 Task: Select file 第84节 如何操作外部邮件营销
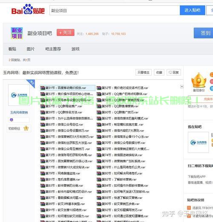click(122, 186)
